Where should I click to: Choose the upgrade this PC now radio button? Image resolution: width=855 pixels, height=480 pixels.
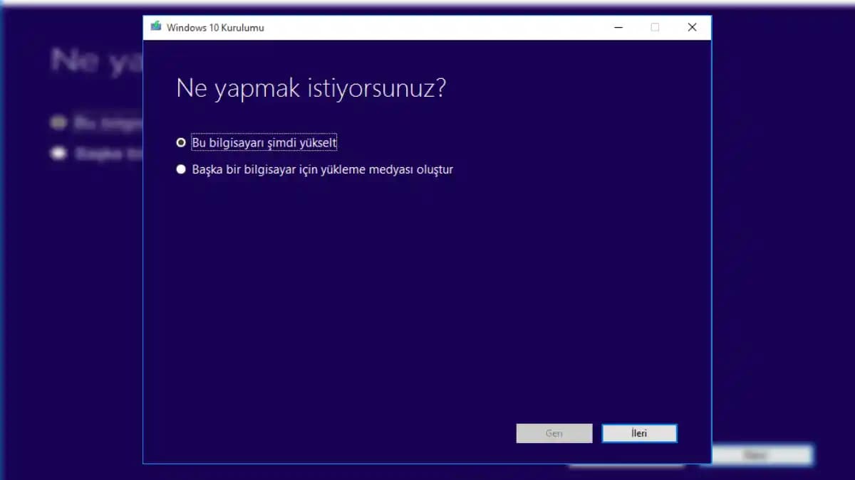[181, 142]
